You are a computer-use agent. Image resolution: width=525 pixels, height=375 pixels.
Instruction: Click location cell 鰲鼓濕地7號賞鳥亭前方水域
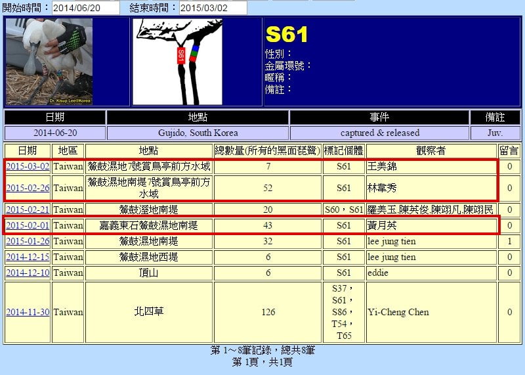tap(149, 166)
